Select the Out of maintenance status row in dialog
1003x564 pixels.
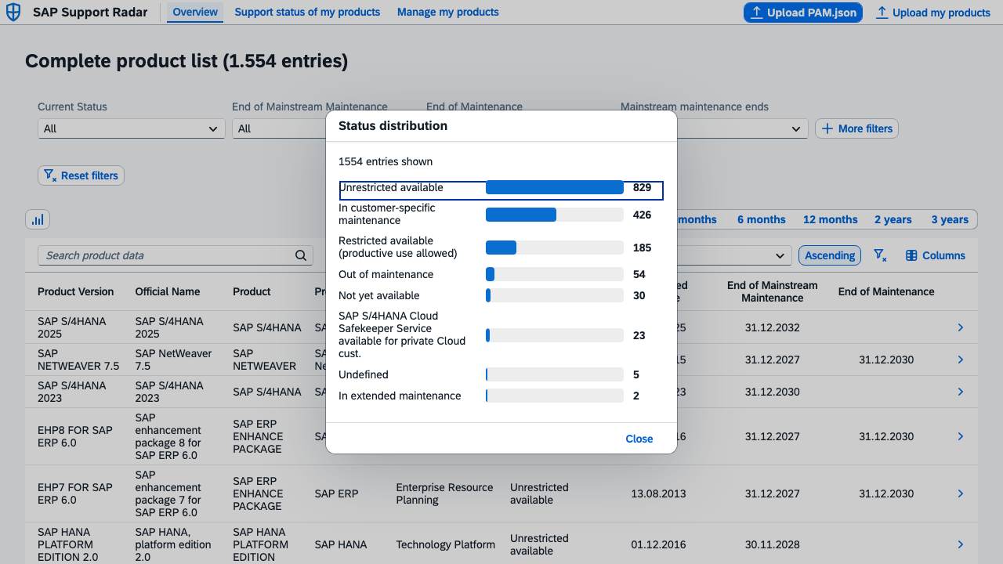coord(501,274)
